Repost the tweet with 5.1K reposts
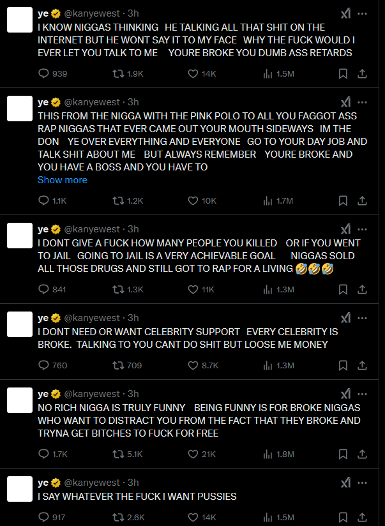Screen dimensions: 385x526 (x=117, y=454)
